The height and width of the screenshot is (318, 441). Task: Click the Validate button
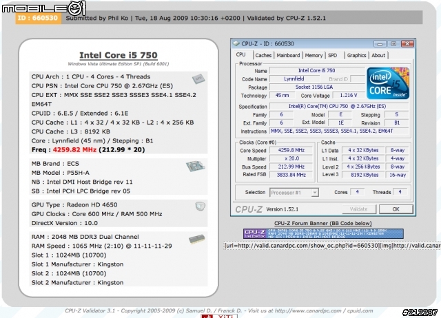tap(359, 209)
